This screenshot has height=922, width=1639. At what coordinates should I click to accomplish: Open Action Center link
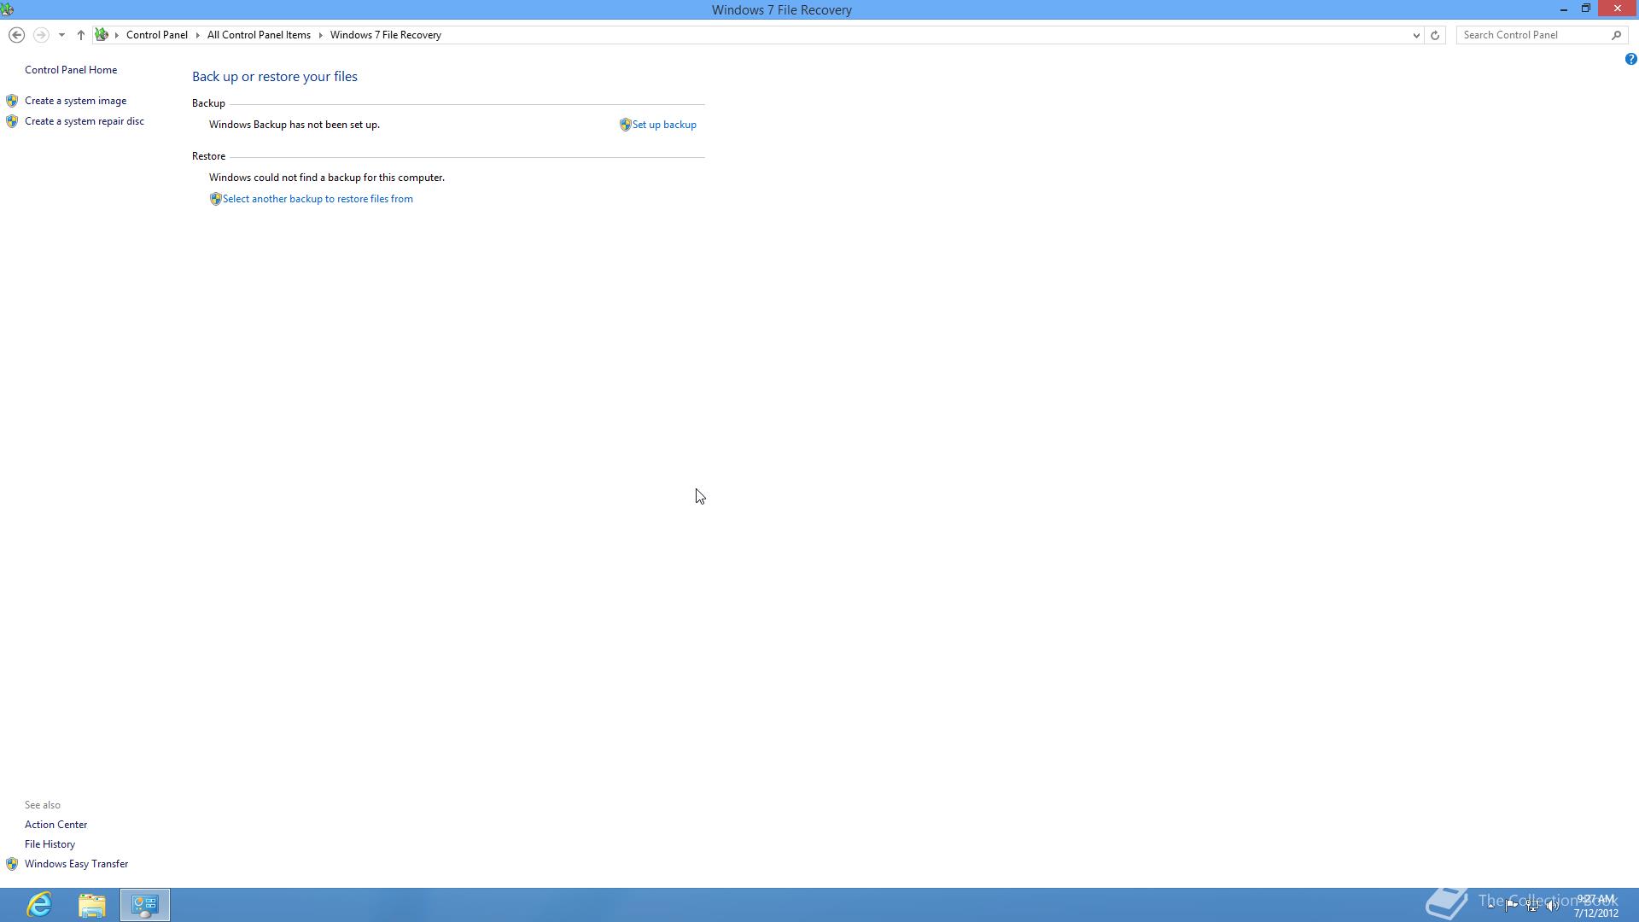(55, 825)
